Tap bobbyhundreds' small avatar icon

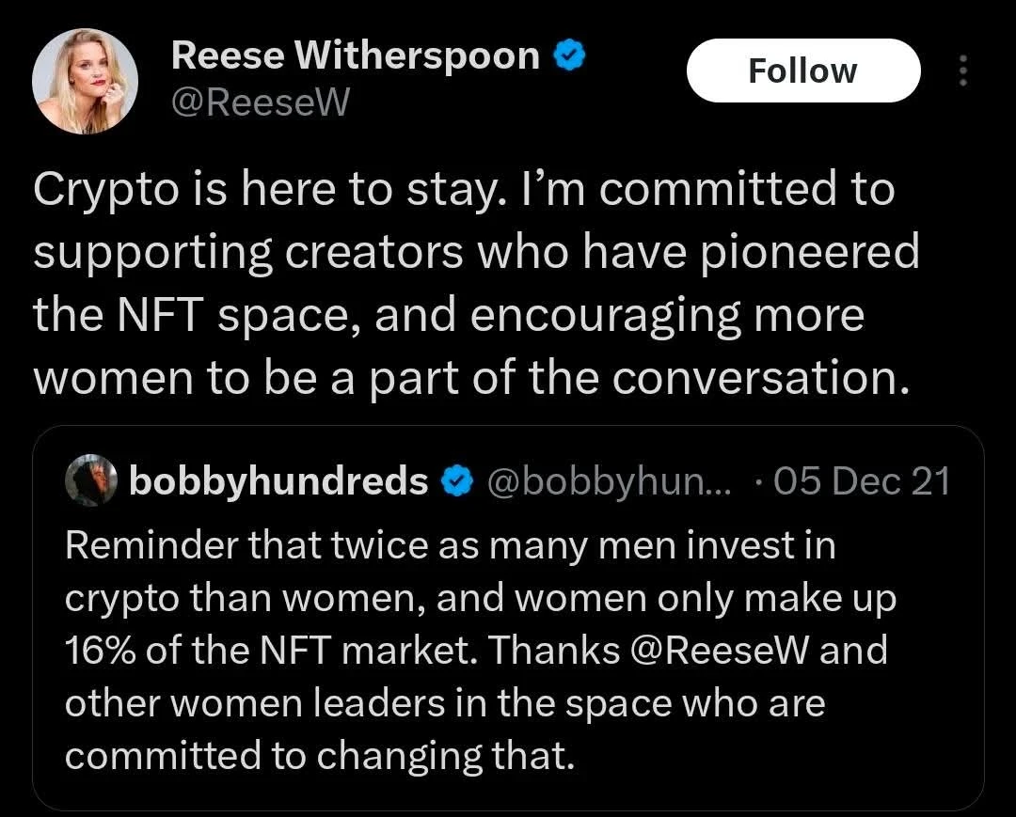pyautogui.click(x=89, y=481)
